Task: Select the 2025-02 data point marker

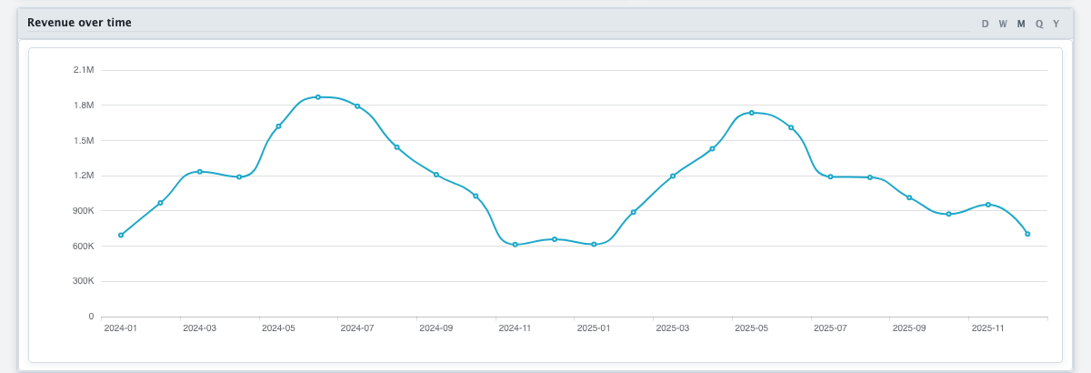Action: click(x=634, y=212)
